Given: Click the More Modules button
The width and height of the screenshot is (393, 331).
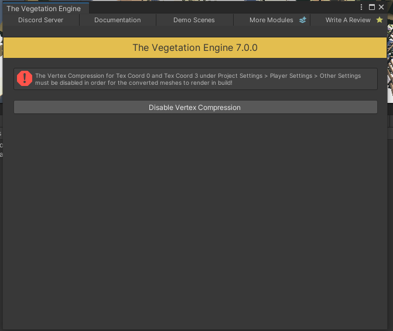Looking at the screenshot, I should 271,20.
